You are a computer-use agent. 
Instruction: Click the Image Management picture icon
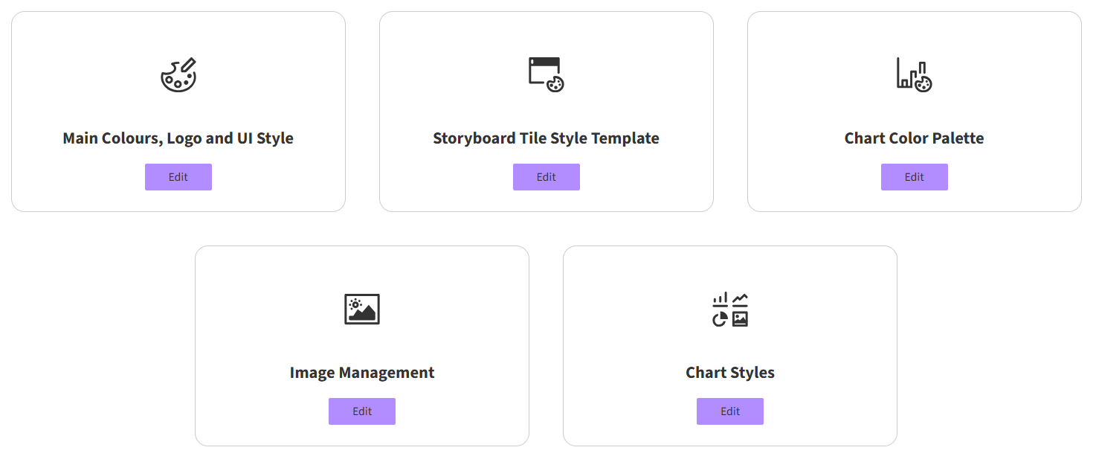[362, 309]
